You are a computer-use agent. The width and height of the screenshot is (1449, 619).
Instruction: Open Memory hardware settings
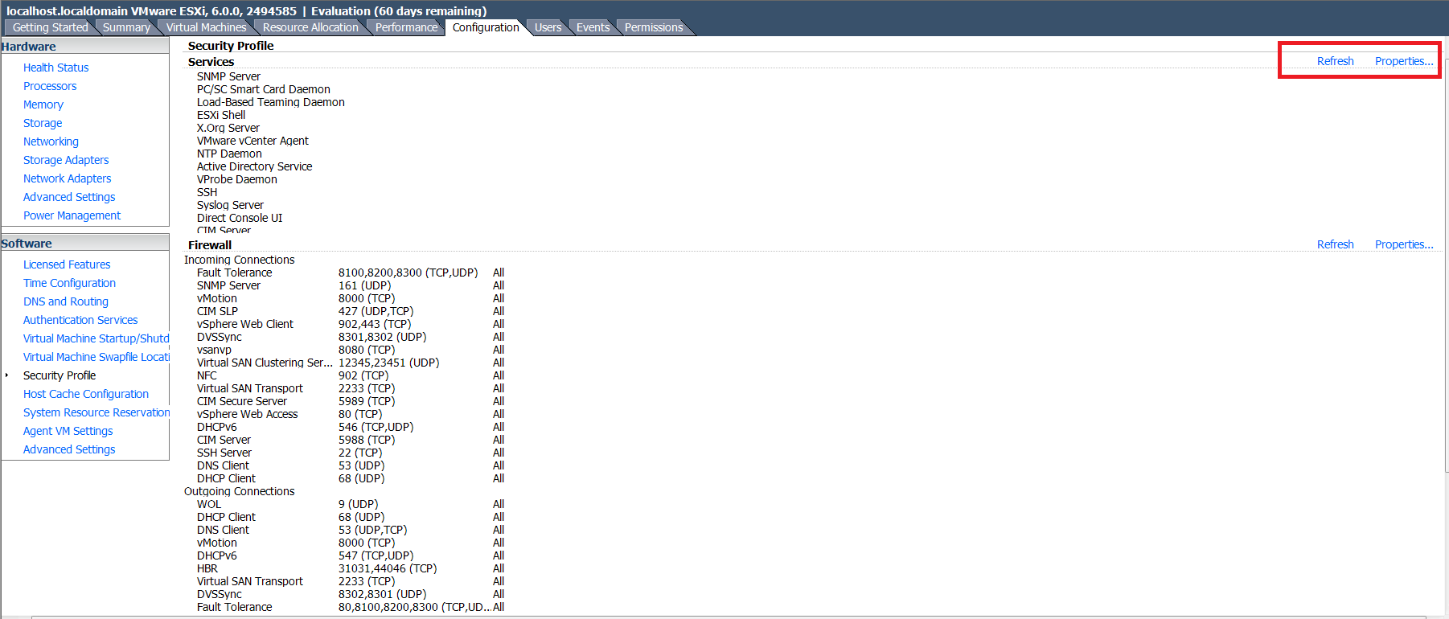pos(43,105)
